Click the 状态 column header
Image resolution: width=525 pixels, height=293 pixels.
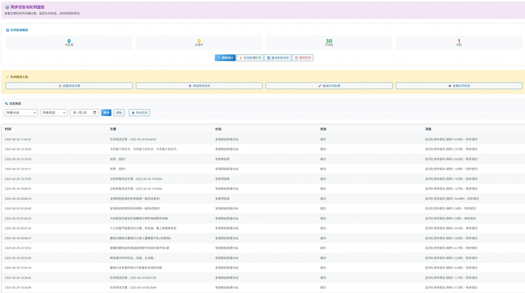click(x=323, y=129)
